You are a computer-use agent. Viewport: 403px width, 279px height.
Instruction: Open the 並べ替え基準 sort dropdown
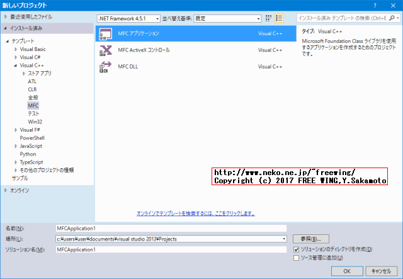[227, 18]
